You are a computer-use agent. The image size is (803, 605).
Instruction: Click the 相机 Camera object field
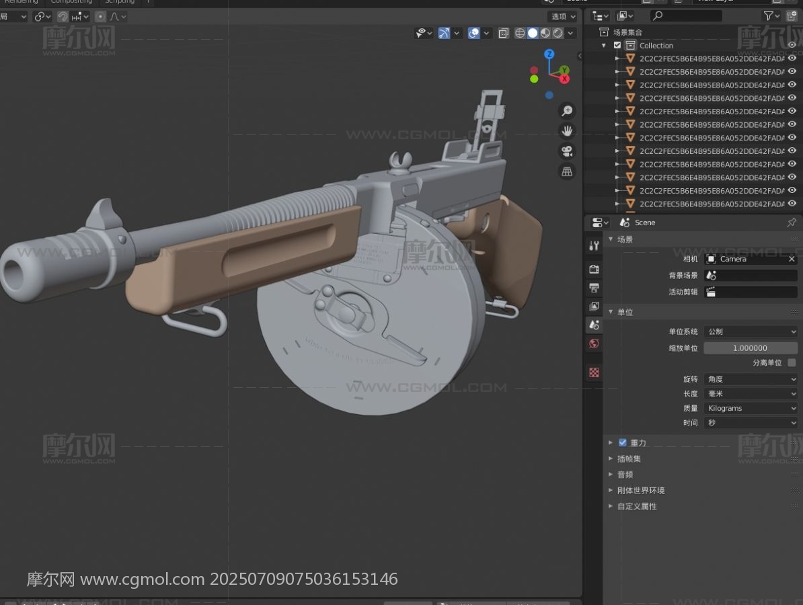(x=751, y=259)
